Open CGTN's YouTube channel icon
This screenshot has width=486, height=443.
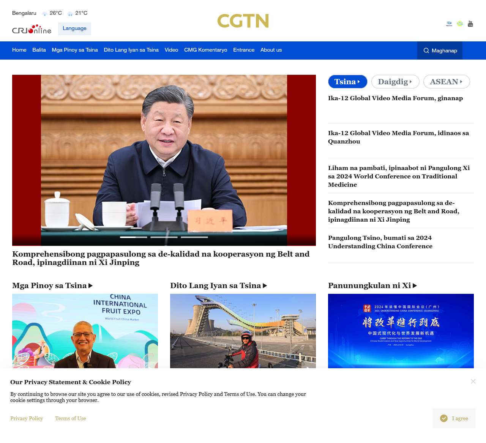tap(470, 23)
